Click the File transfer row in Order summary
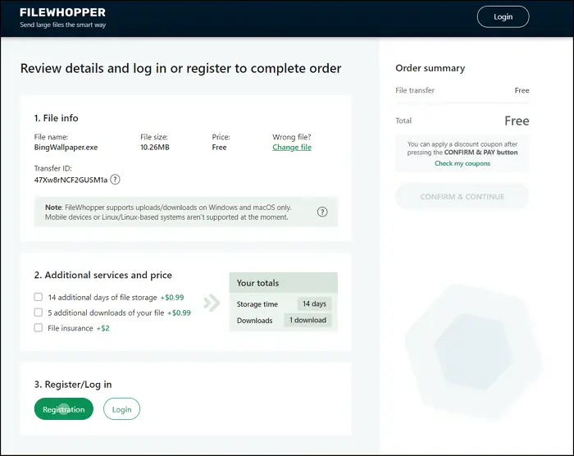This screenshot has height=456, width=574. 462,90
